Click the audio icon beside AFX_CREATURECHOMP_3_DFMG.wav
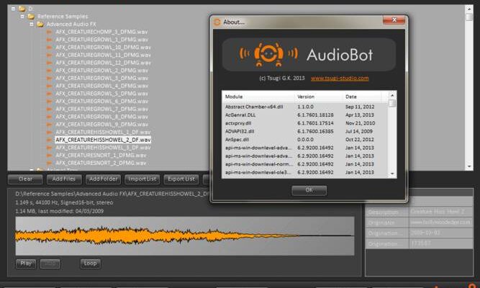Screen dimensions: 480x288 point(50,31)
